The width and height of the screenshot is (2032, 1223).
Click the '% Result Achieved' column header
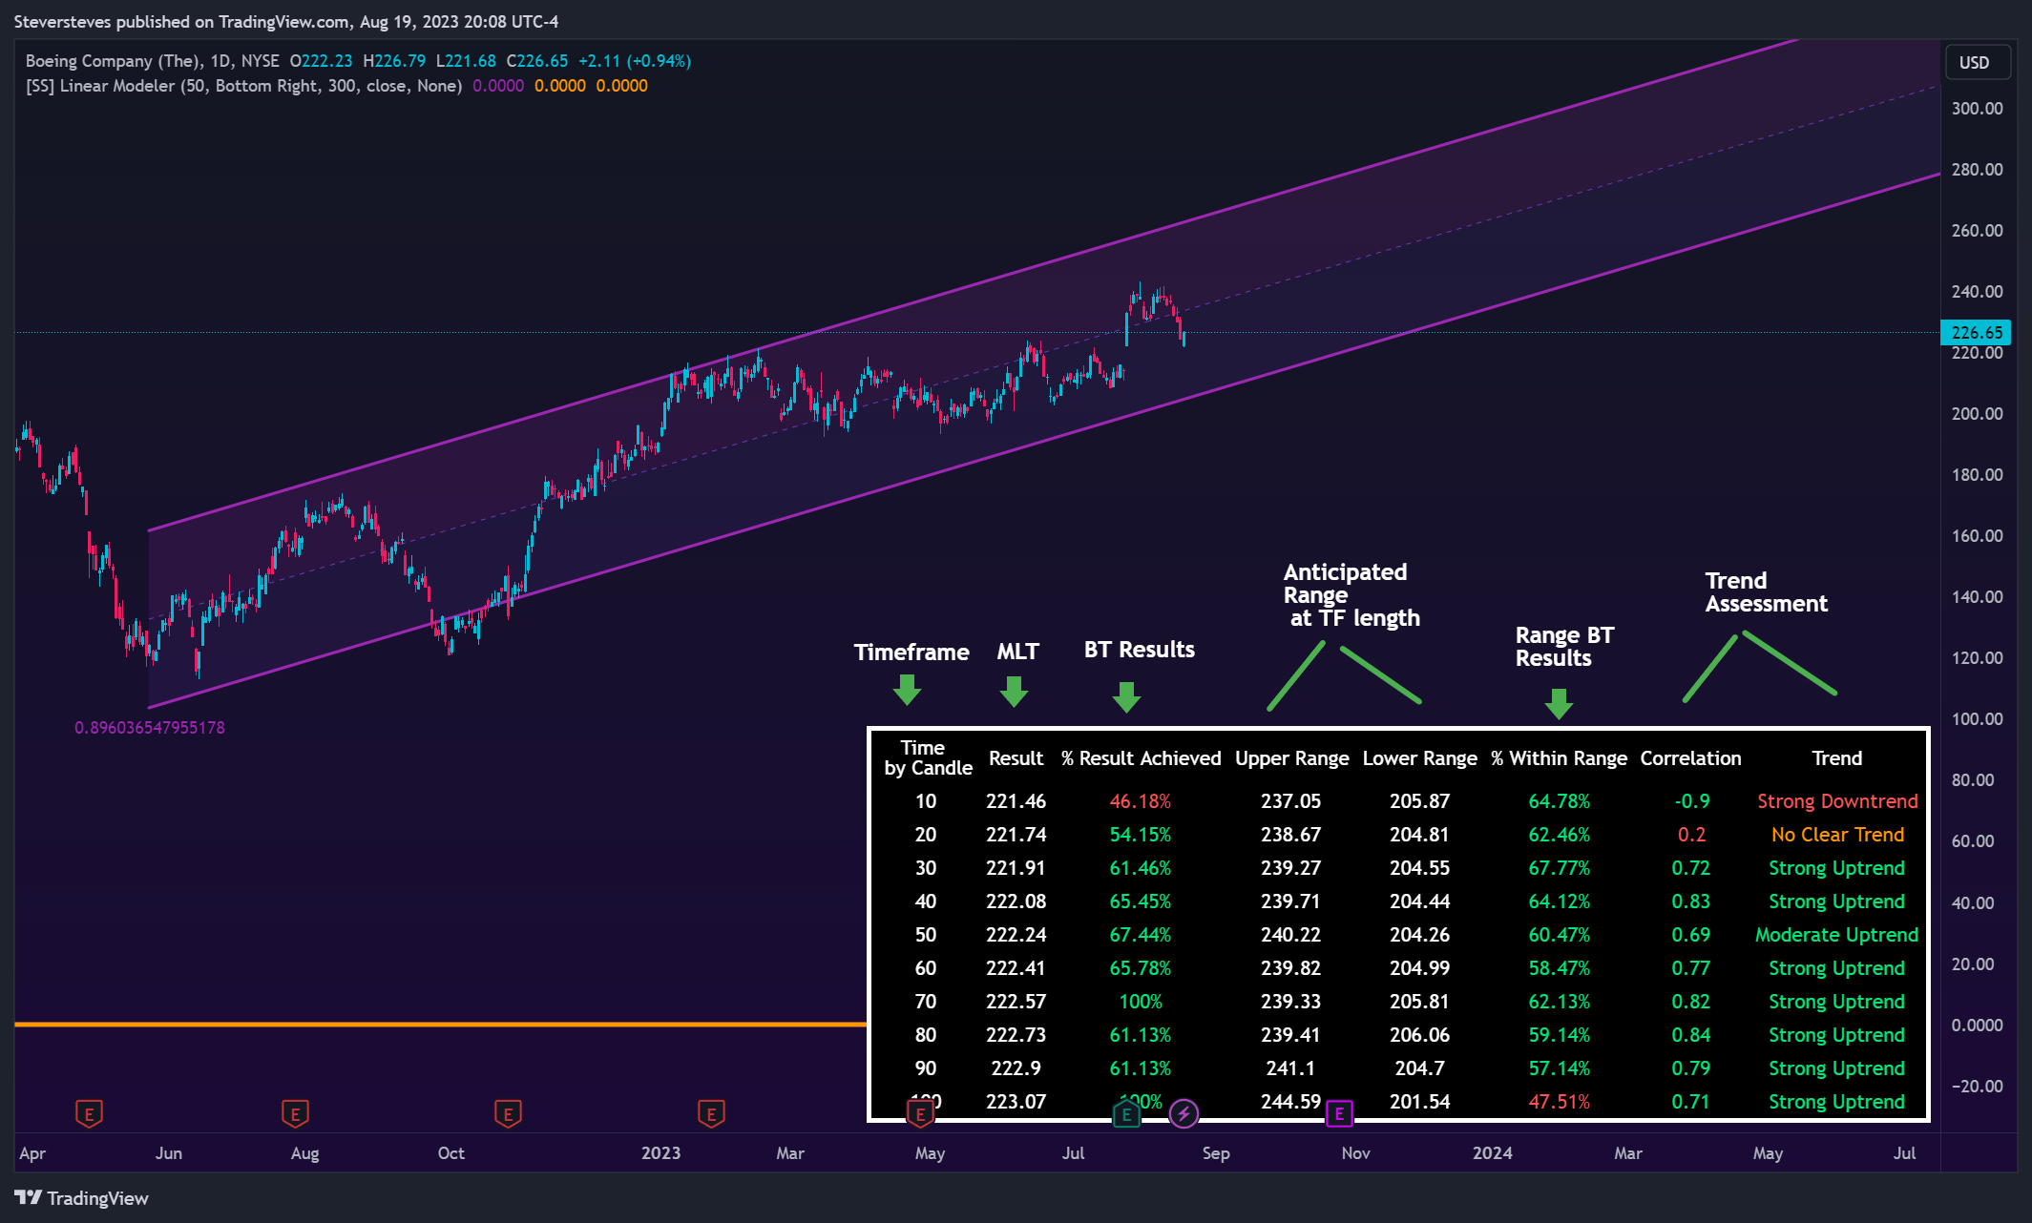(x=1141, y=758)
